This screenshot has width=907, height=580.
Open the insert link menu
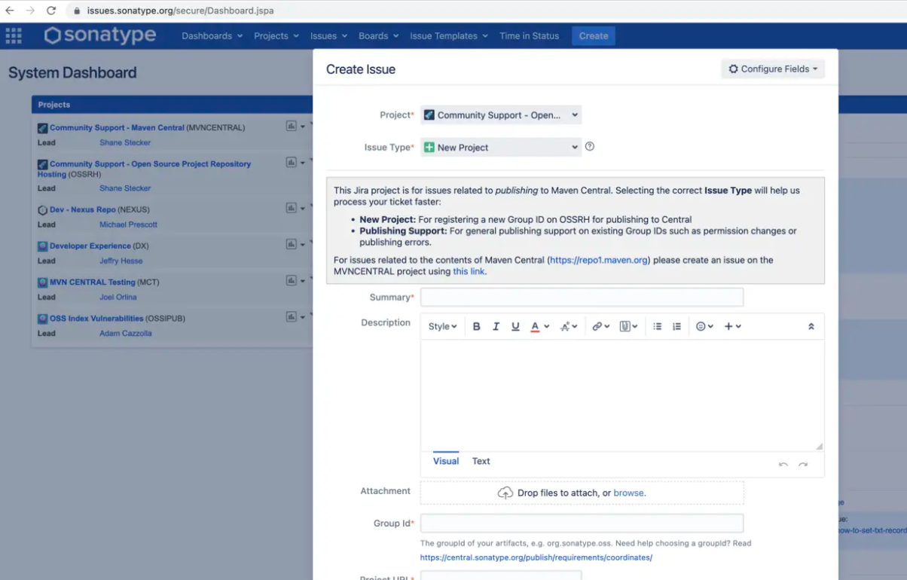tap(600, 326)
